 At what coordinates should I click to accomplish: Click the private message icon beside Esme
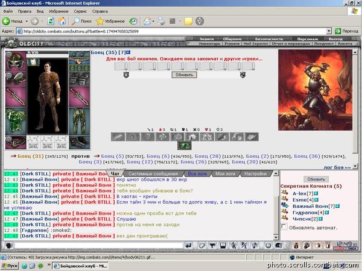[x=285, y=199]
